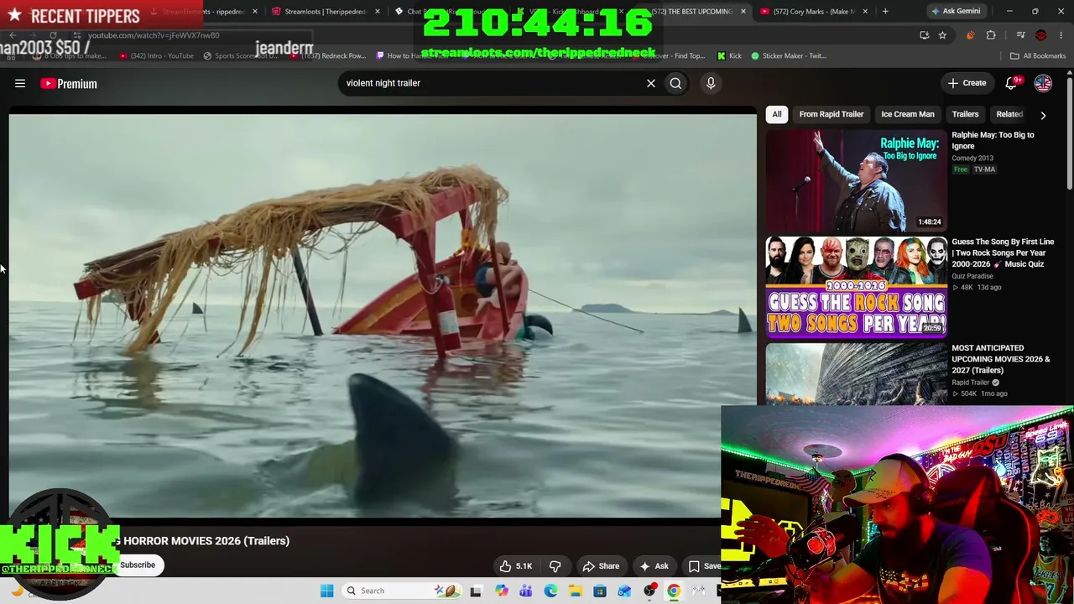
Task: Dislike the video with thumbs-down
Action: 555,566
